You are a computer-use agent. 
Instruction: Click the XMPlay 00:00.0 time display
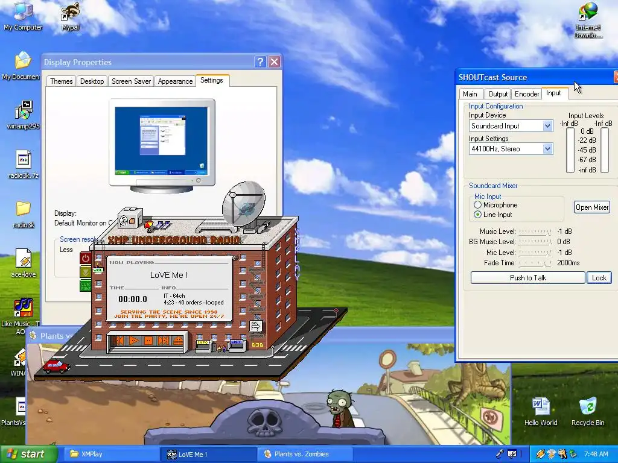click(133, 299)
